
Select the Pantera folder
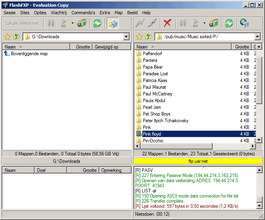pyautogui.click(x=150, y=60)
